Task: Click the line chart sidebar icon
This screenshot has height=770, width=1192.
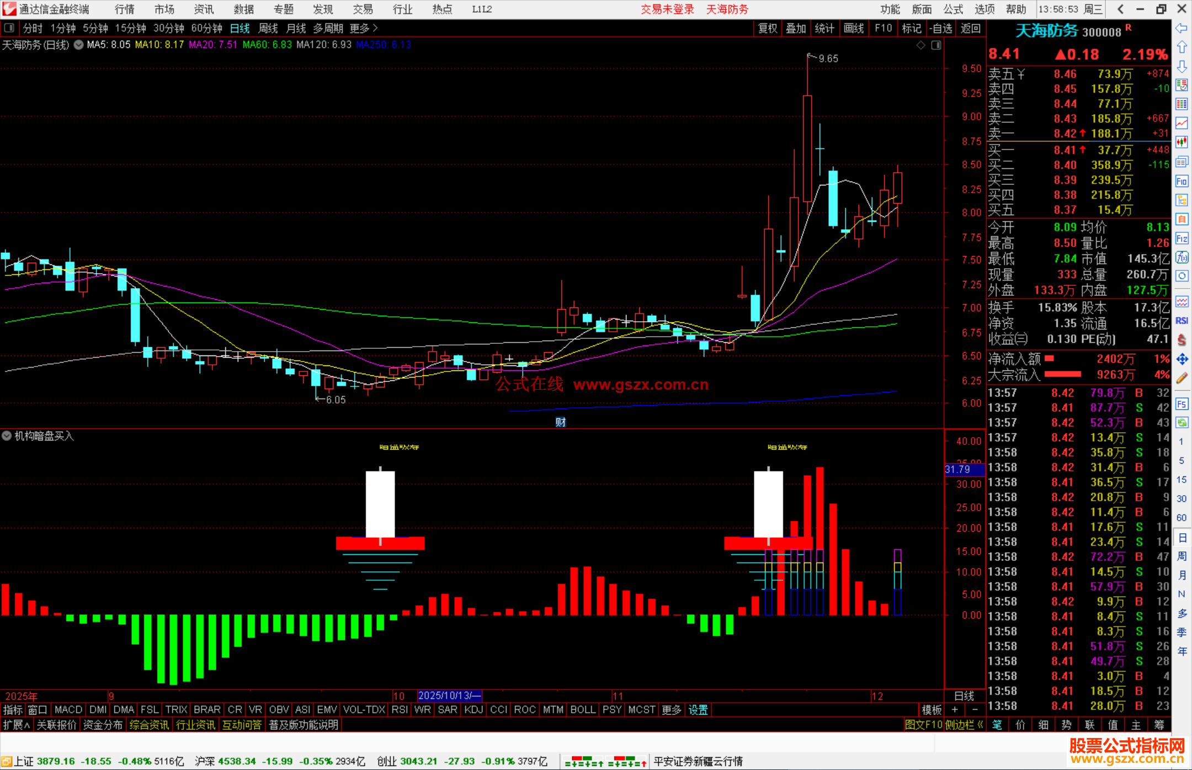Action: 1182,123
